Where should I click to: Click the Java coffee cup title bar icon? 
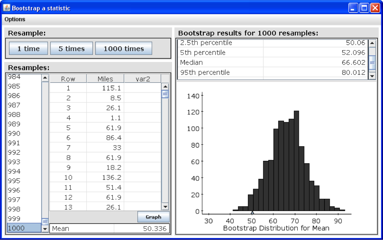pyautogui.click(x=6, y=7)
